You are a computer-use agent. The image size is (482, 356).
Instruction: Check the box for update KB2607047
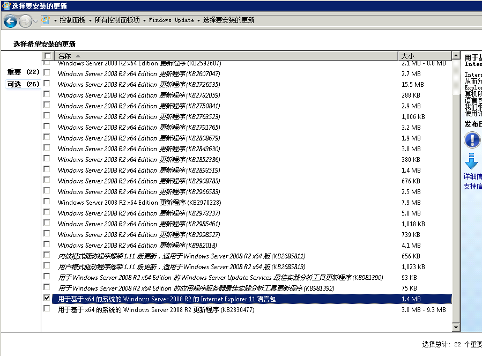47,72
